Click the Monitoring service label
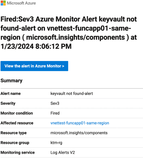 tap(18, 152)
